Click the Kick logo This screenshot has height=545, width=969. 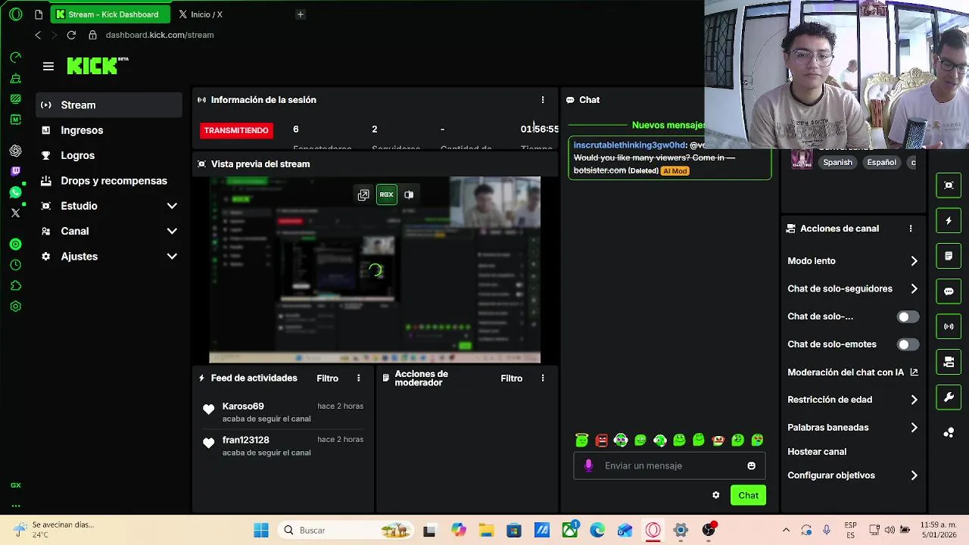point(97,66)
